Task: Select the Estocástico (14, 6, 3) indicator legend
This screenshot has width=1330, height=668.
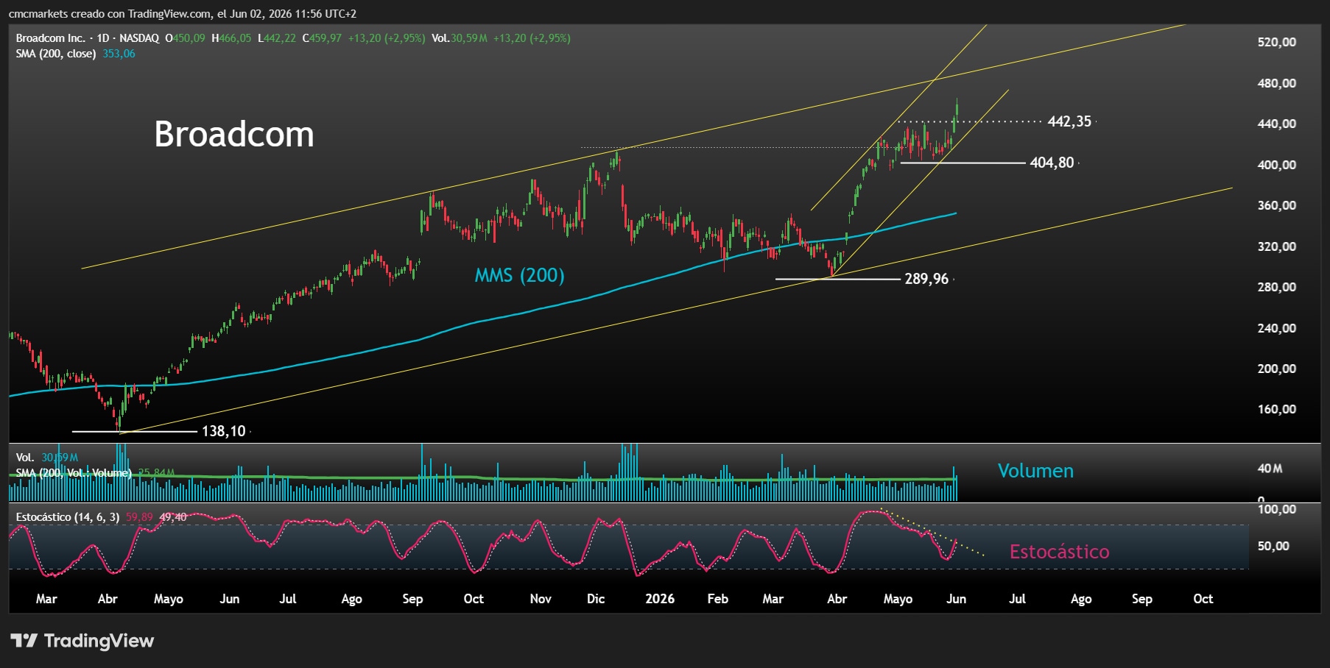Action: (68, 517)
